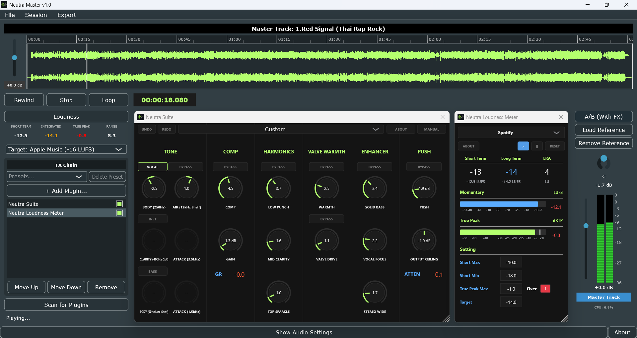
Task: Click the red Over indicator
Action: 545,289
